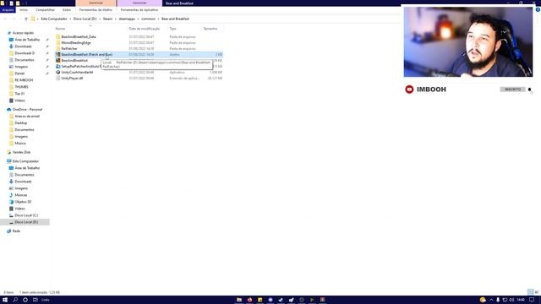Click the taskbar clock

(521, 300)
